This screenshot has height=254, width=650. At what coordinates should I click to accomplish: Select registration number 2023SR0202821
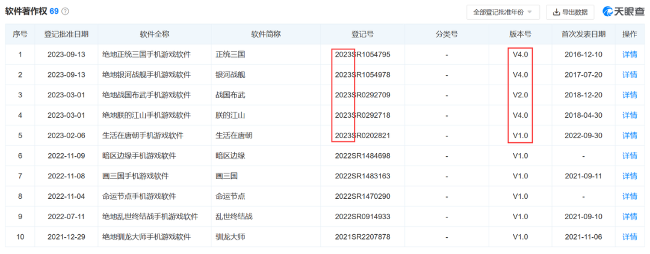point(363,136)
